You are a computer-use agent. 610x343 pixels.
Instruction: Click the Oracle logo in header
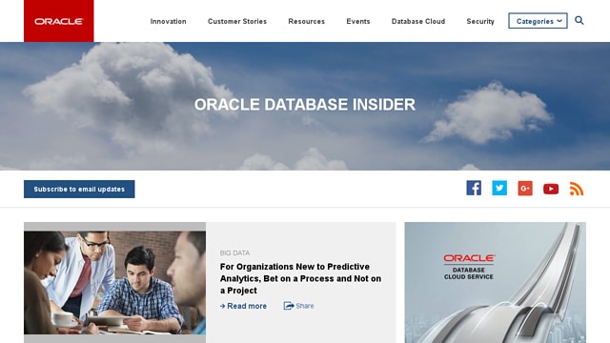point(59,21)
